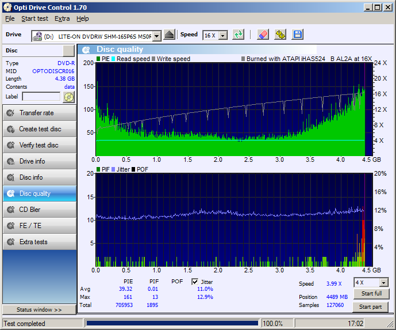The width and height of the screenshot is (396, 330).
Task: Click the Start part button
Action: pos(371,307)
